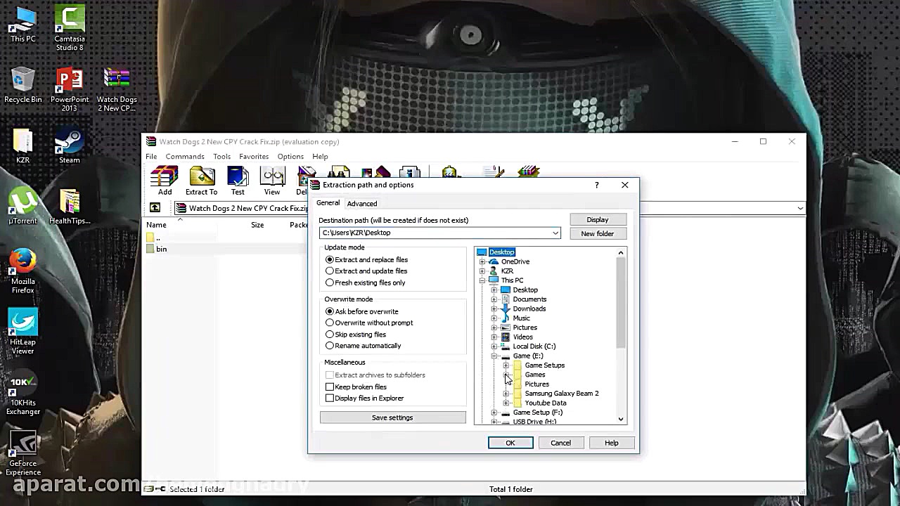Select Videos folder in the tree
The image size is (900, 506).
[522, 337]
